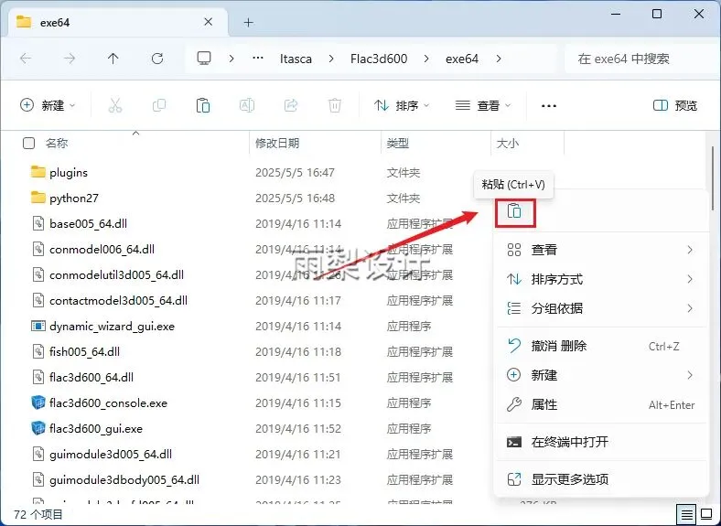Click exe64 in the breadcrumb path

[462, 59]
